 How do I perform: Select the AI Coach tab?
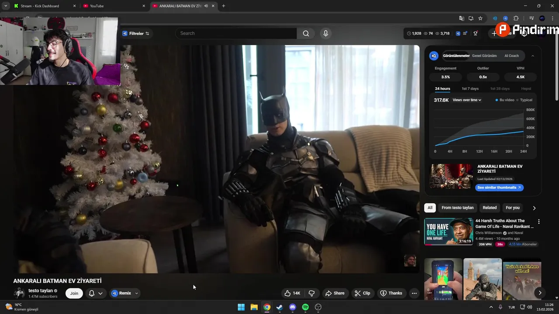[x=511, y=56]
